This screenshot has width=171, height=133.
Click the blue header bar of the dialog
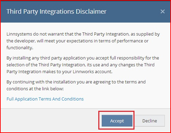pos(85,12)
